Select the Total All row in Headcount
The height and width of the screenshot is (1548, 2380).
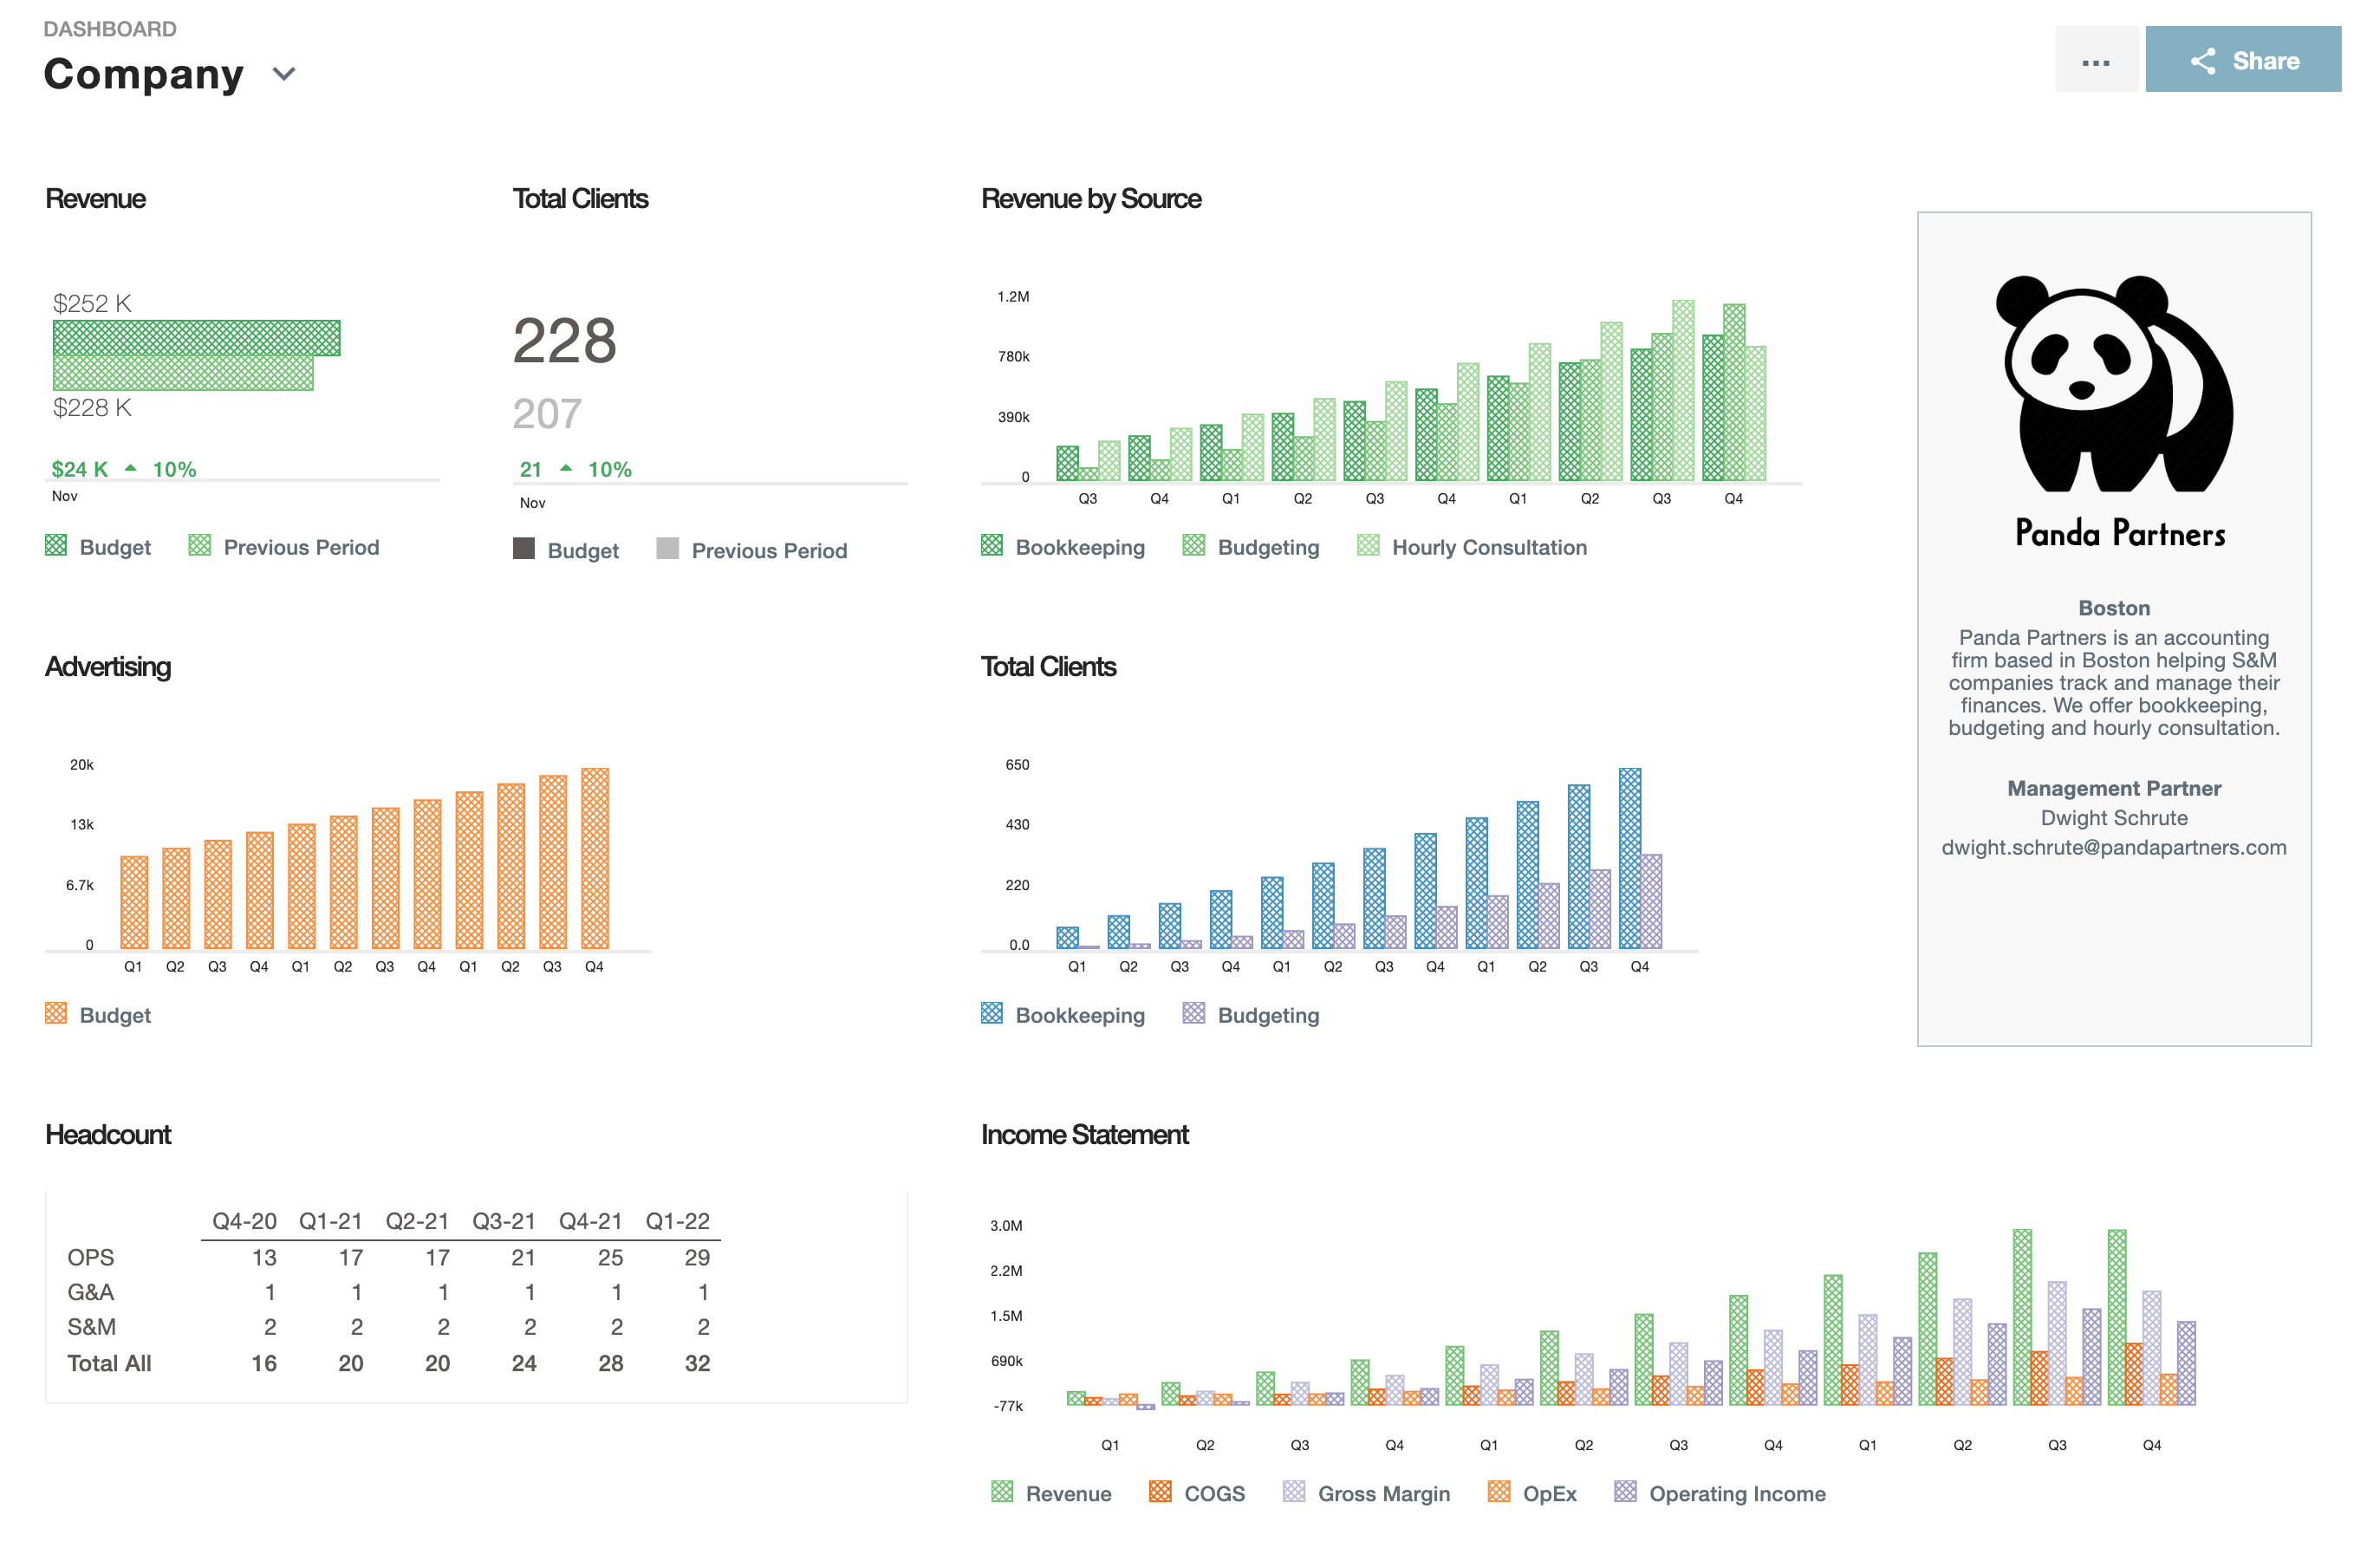click(109, 1363)
